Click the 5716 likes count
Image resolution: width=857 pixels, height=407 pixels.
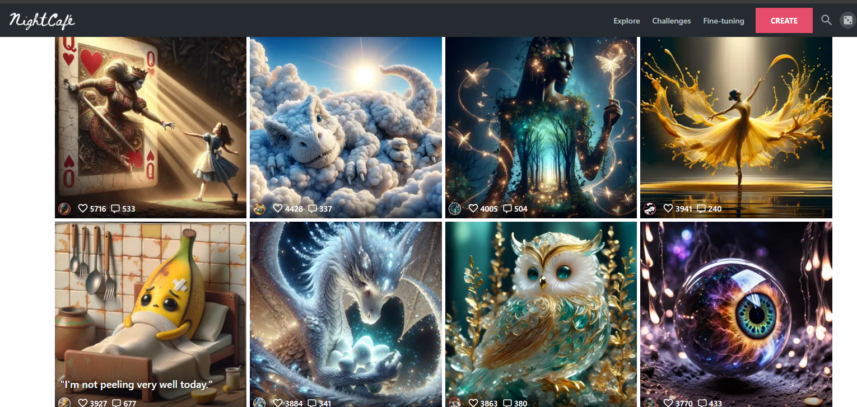(98, 208)
